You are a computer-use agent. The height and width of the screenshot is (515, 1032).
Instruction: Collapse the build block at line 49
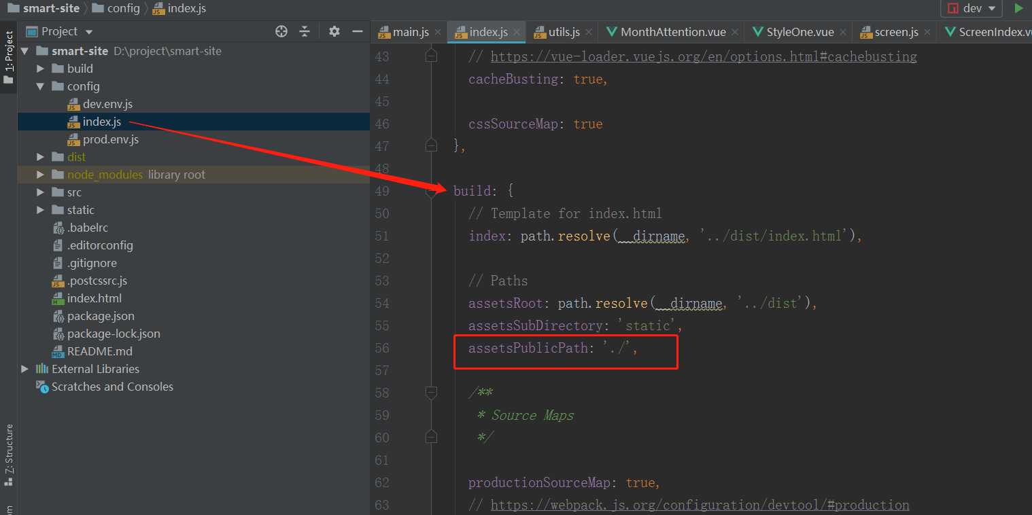tap(430, 192)
